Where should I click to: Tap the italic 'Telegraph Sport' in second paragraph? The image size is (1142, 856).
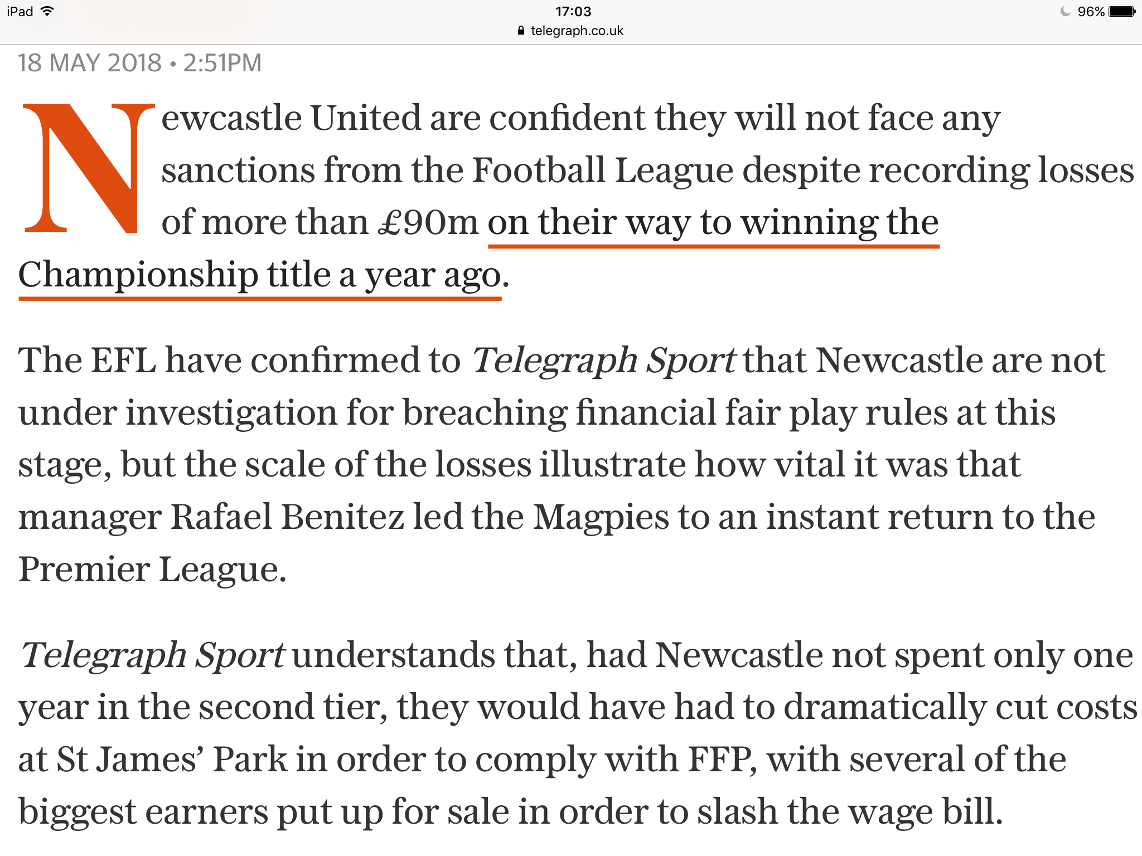point(604,360)
